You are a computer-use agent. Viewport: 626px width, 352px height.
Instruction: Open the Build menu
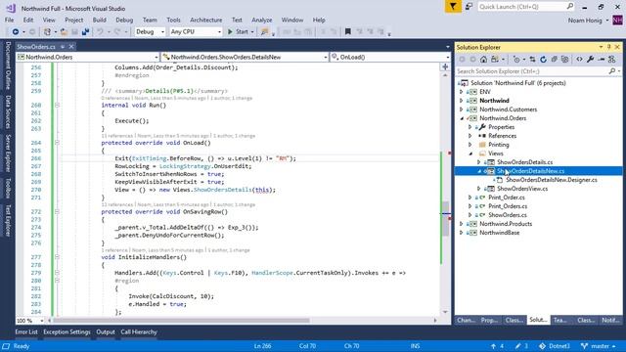(x=99, y=20)
